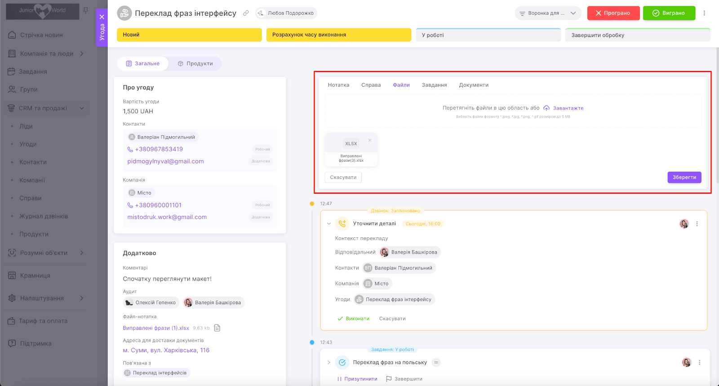Open the Нотатка tab
Viewport: 719px width, 386px height.
click(338, 85)
